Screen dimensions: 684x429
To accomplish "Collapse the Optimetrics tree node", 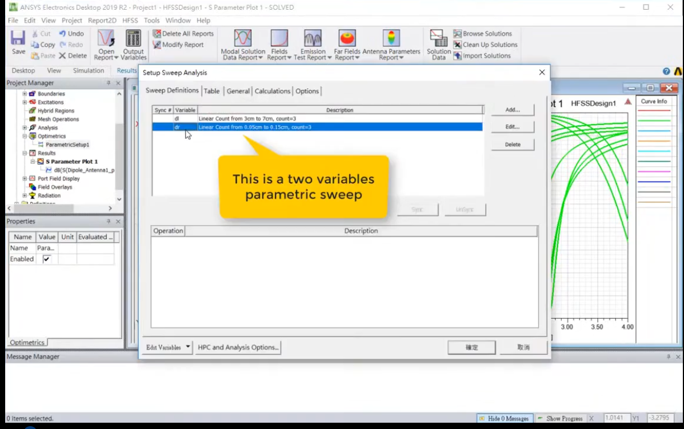I will 25,136.
